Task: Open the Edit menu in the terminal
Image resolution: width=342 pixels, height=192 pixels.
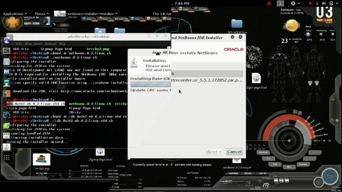Action: coord(19,44)
